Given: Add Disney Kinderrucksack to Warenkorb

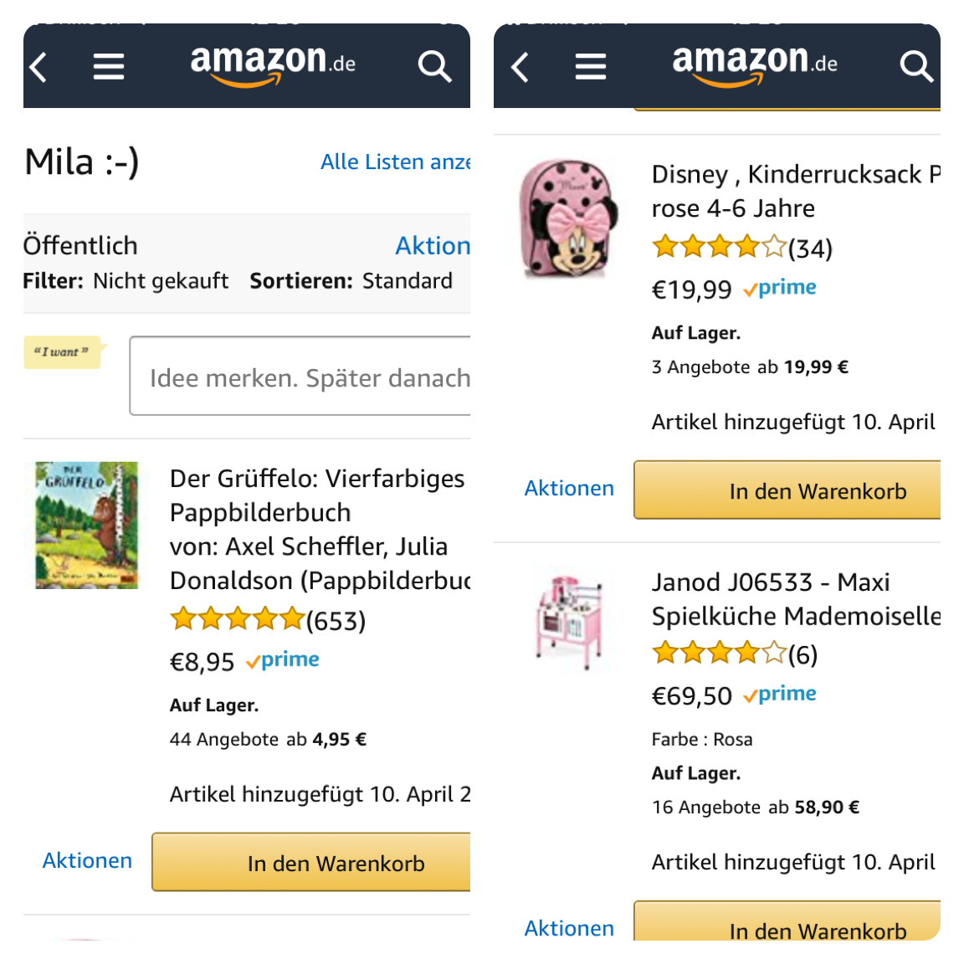Looking at the screenshot, I should point(787,490).
